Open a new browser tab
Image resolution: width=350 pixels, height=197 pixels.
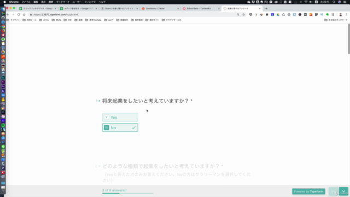pos(266,9)
